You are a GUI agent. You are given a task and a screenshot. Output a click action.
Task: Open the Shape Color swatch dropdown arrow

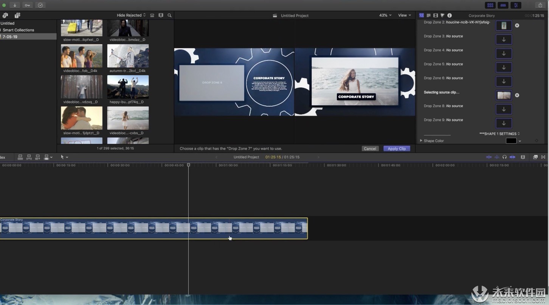(x=520, y=141)
